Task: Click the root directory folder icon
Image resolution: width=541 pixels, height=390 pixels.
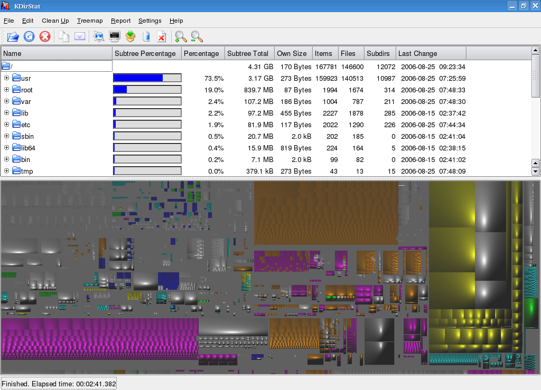Action: click(x=16, y=89)
